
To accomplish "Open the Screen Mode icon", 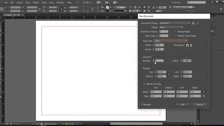I will [x=107, y=2].
